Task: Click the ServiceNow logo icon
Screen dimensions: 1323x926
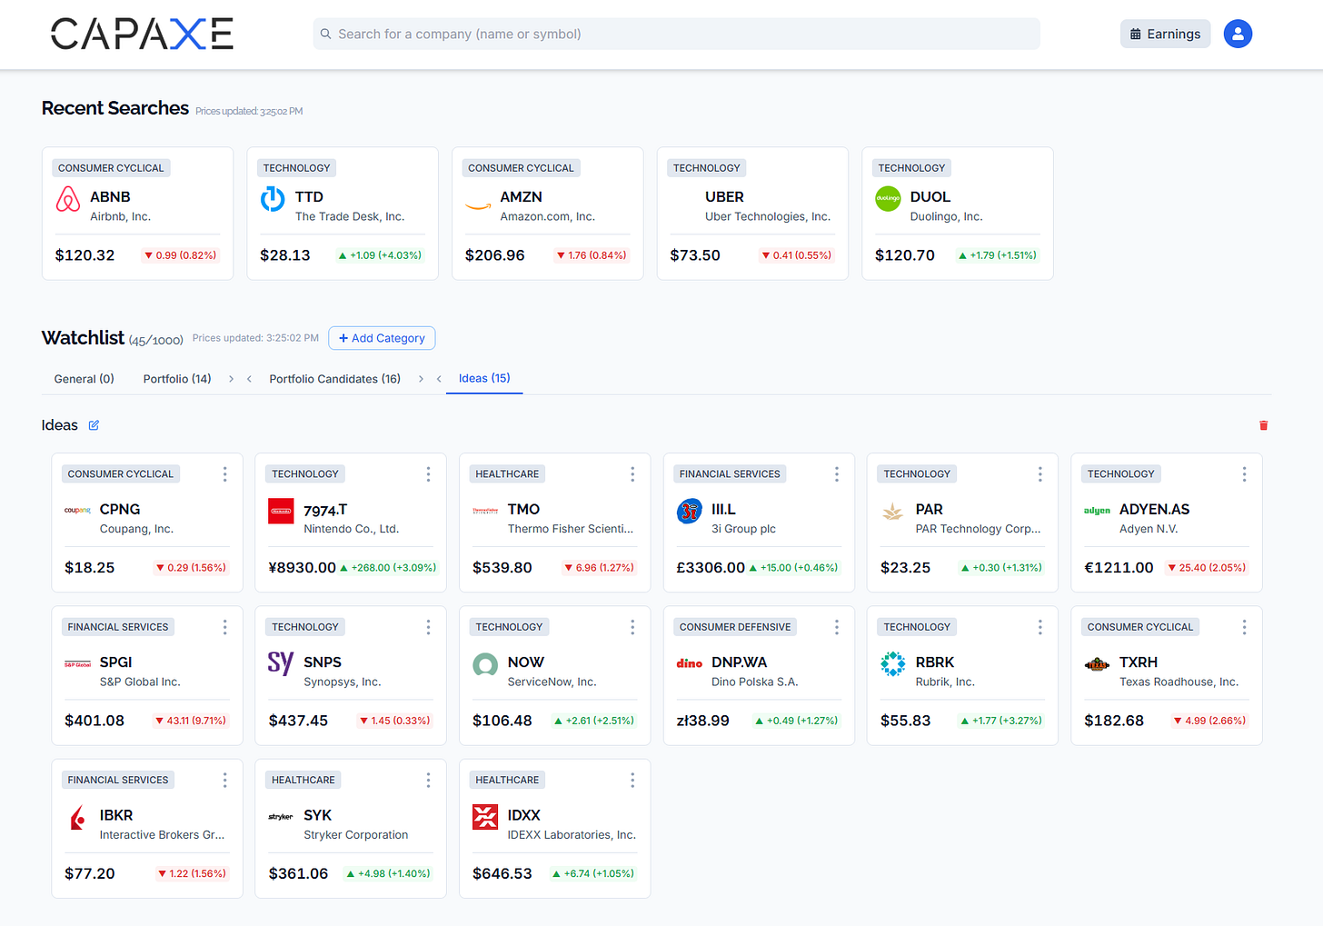Action: [x=485, y=664]
